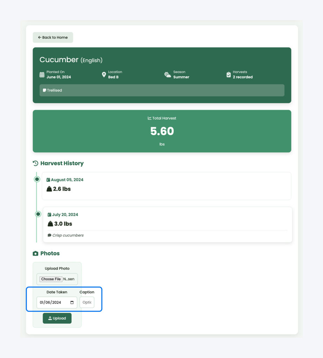Select the Trellised badge
323x358 pixels.
(53, 90)
